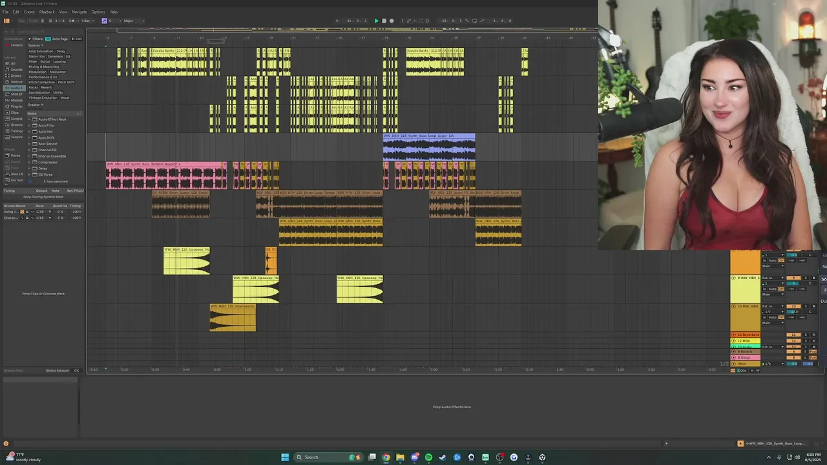Toggle the Punch-In switch icon
The image size is (827, 465).
click(x=467, y=21)
